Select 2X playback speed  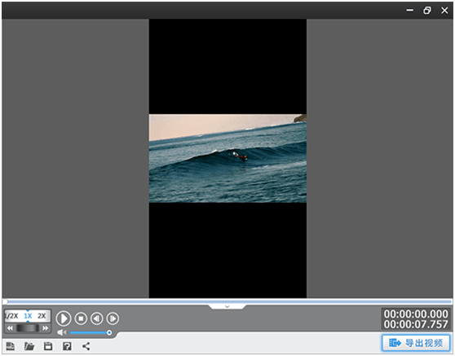[42, 316]
